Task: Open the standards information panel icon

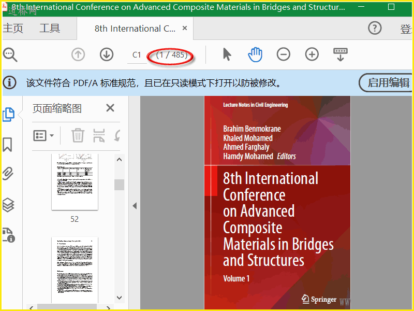Action: (8, 235)
